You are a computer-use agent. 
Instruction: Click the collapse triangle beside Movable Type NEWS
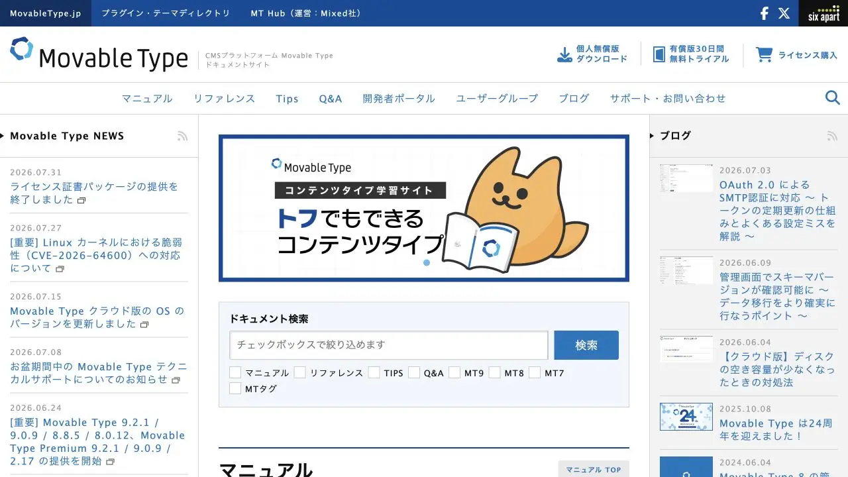(3, 136)
